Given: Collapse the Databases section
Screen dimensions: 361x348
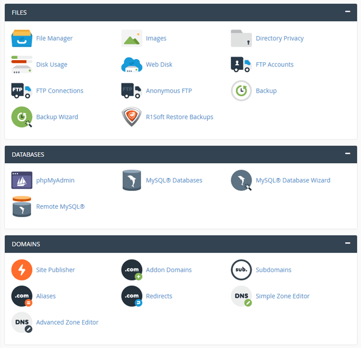Looking at the screenshot, I should pos(348,154).
